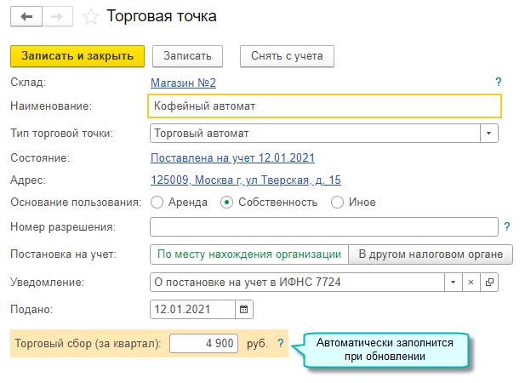Viewport: 525px width, 383px height.
Task: Open the linked Уведомление document
Action: [489, 282]
